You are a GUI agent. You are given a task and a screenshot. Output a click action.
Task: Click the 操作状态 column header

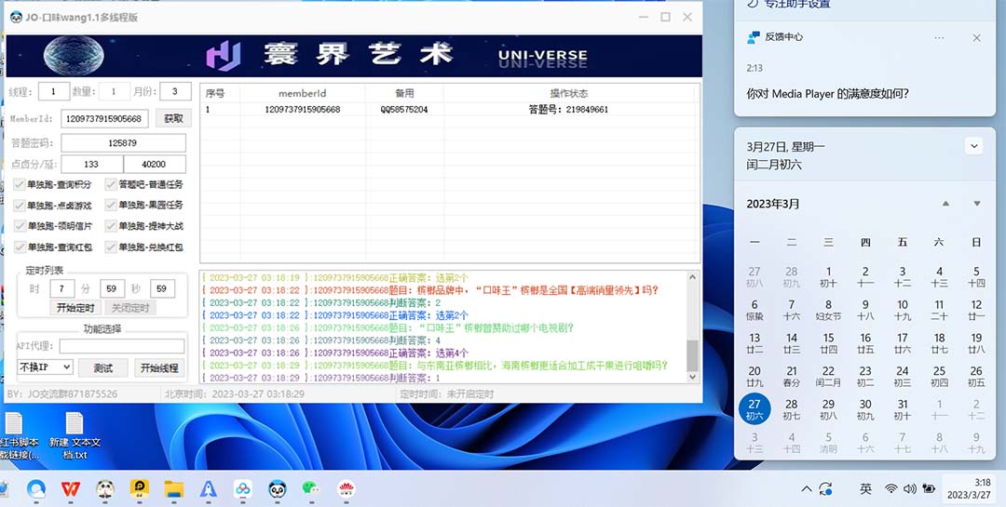point(568,93)
